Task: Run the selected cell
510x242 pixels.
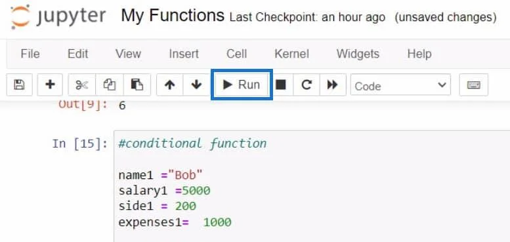Action: tap(242, 85)
